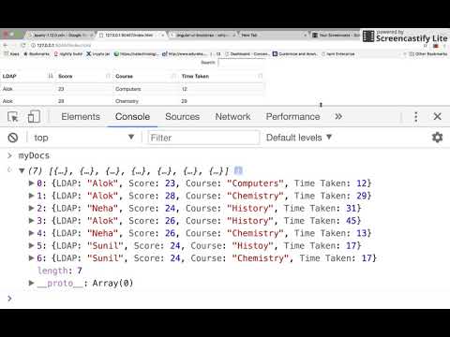Click the console Filter input field
The height and width of the screenshot is (337, 450).
pyautogui.click(x=203, y=138)
